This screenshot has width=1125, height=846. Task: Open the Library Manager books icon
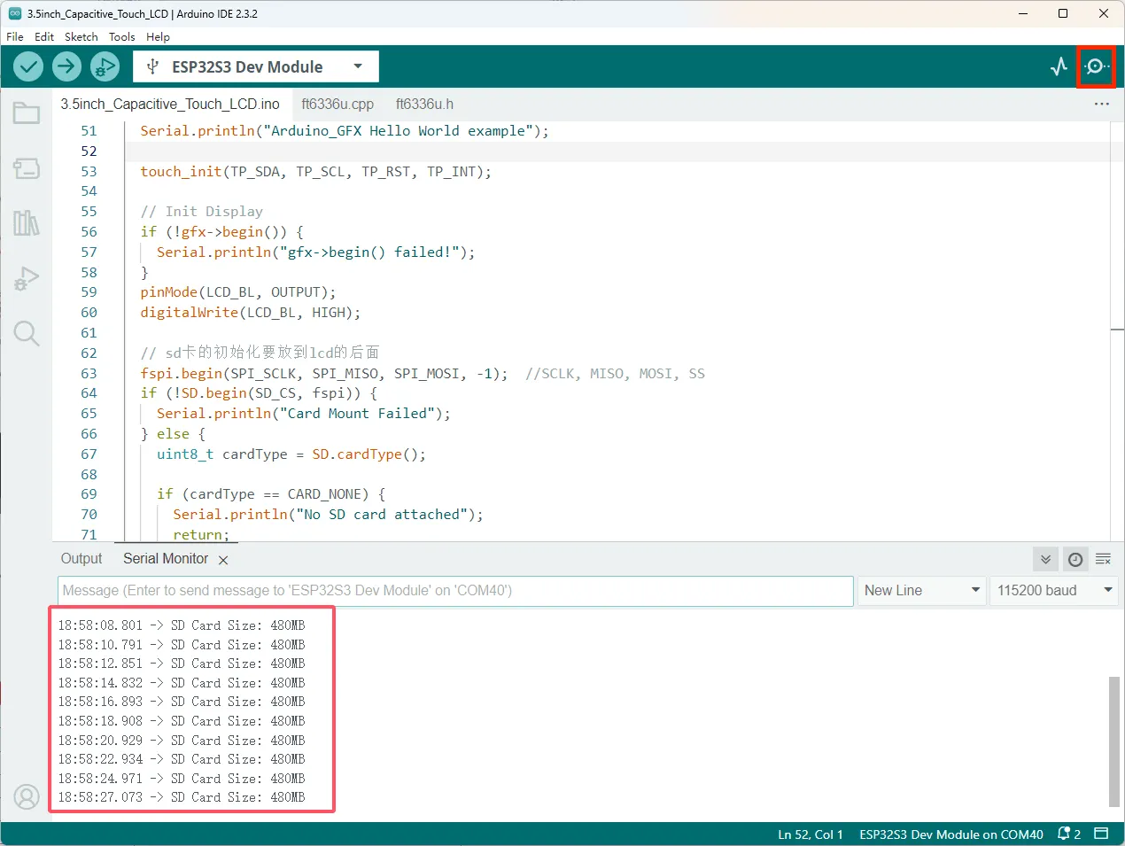click(x=27, y=222)
